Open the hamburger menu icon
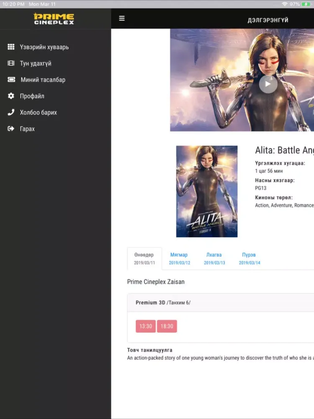The height and width of the screenshot is (419, 314). pyautogui.click(x=122, y=18)
